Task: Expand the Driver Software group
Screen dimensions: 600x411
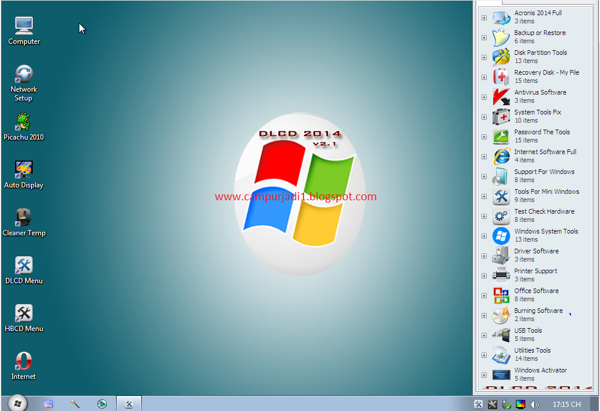Action: pos(484,256)
